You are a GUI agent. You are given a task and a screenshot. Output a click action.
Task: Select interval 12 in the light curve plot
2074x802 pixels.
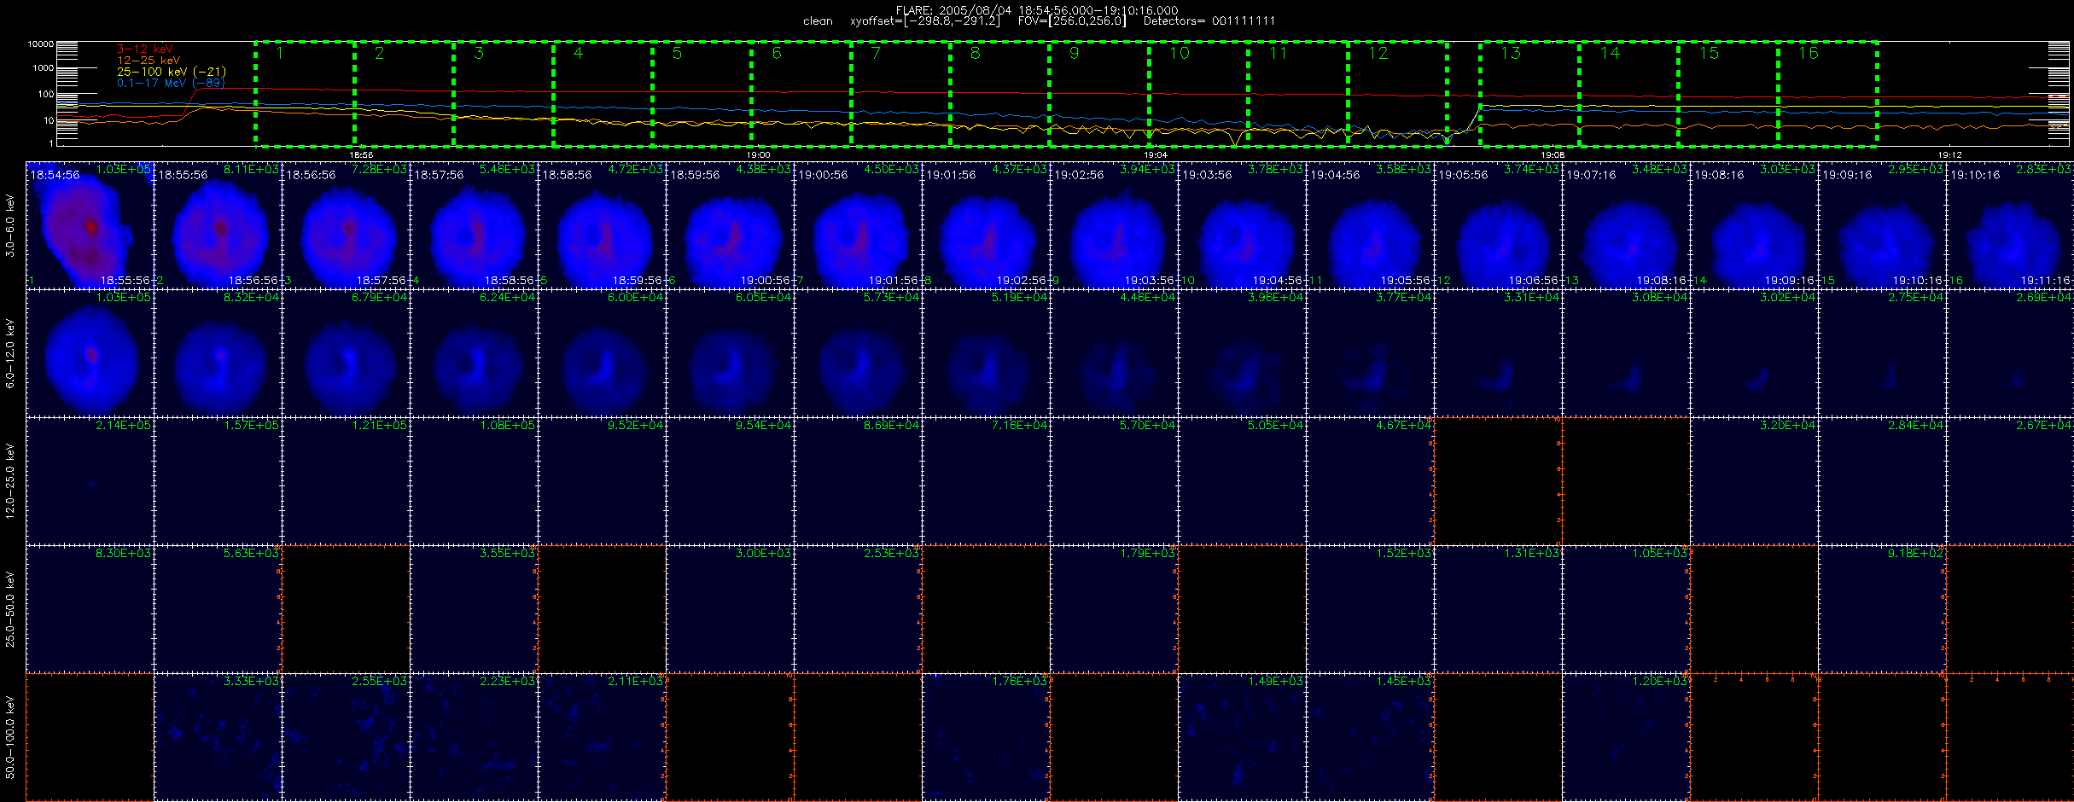click(x=1397, y=93)
